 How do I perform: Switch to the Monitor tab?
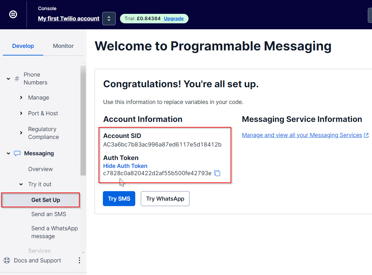63,46
